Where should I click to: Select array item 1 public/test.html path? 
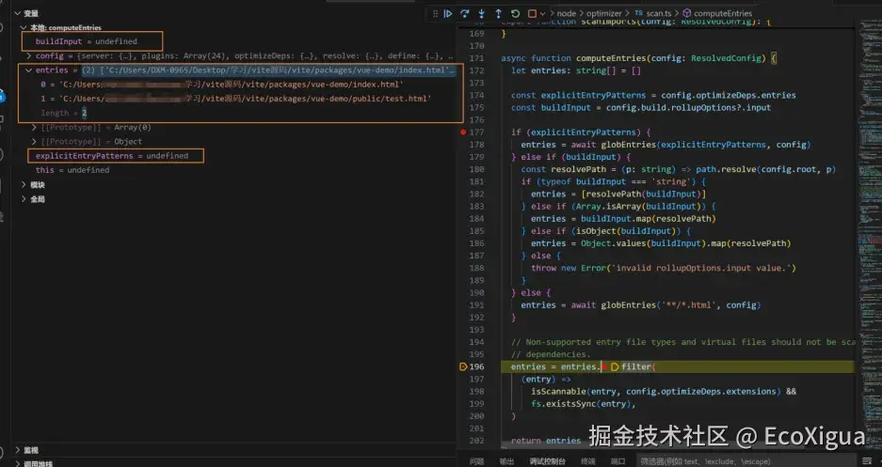235,99
